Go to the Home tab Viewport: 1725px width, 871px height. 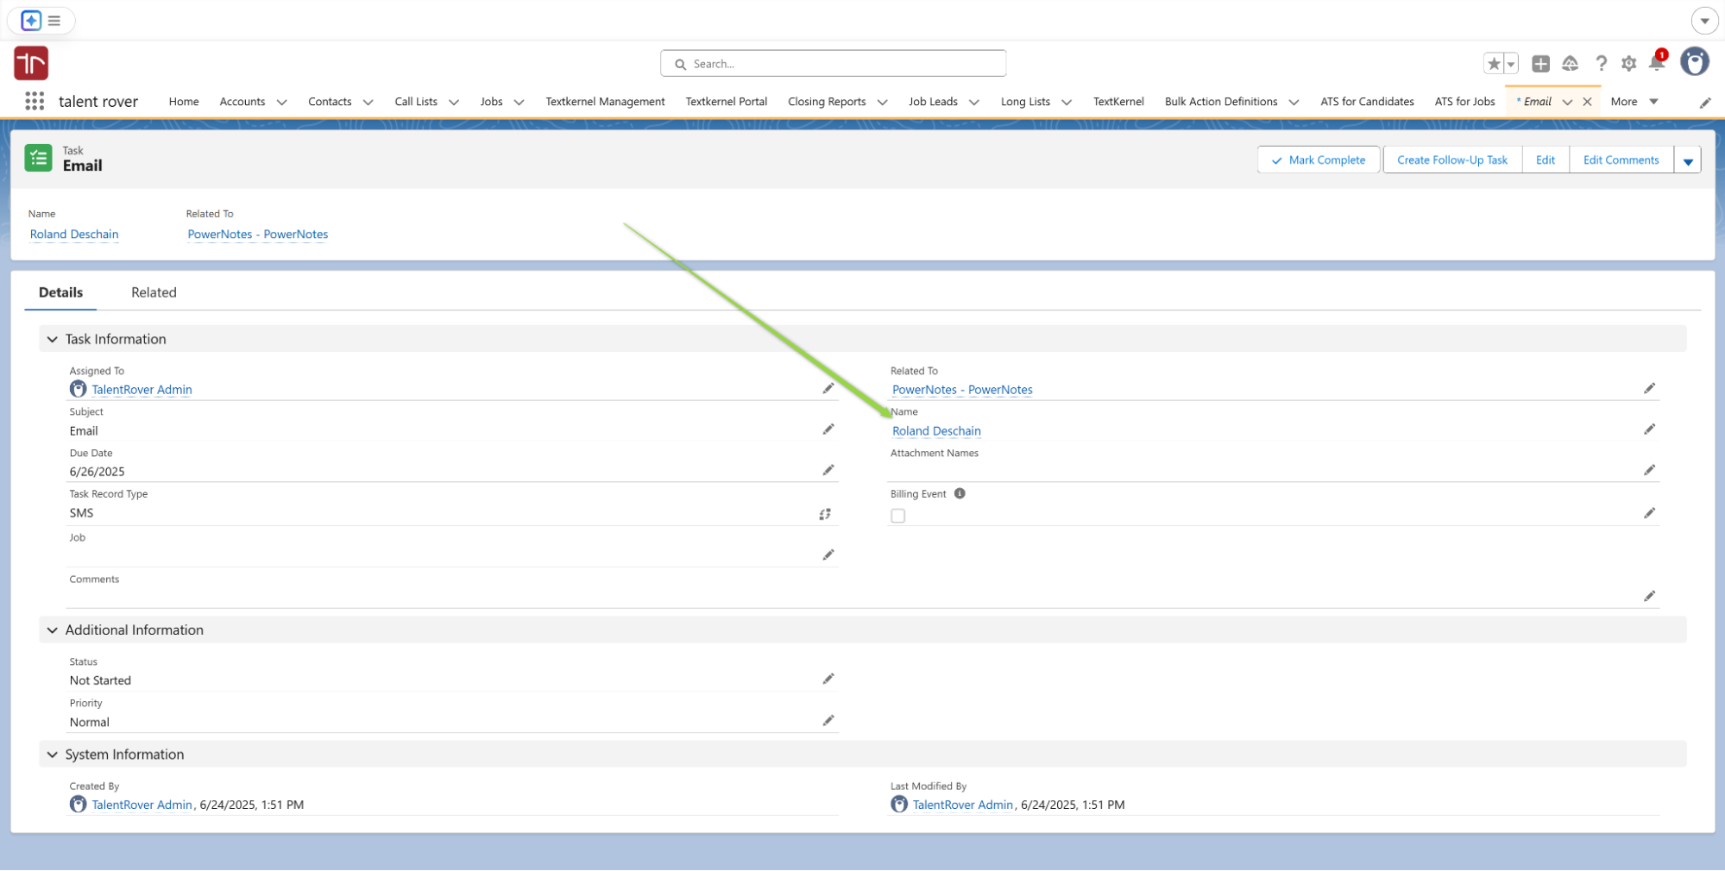tap(184, 102)
